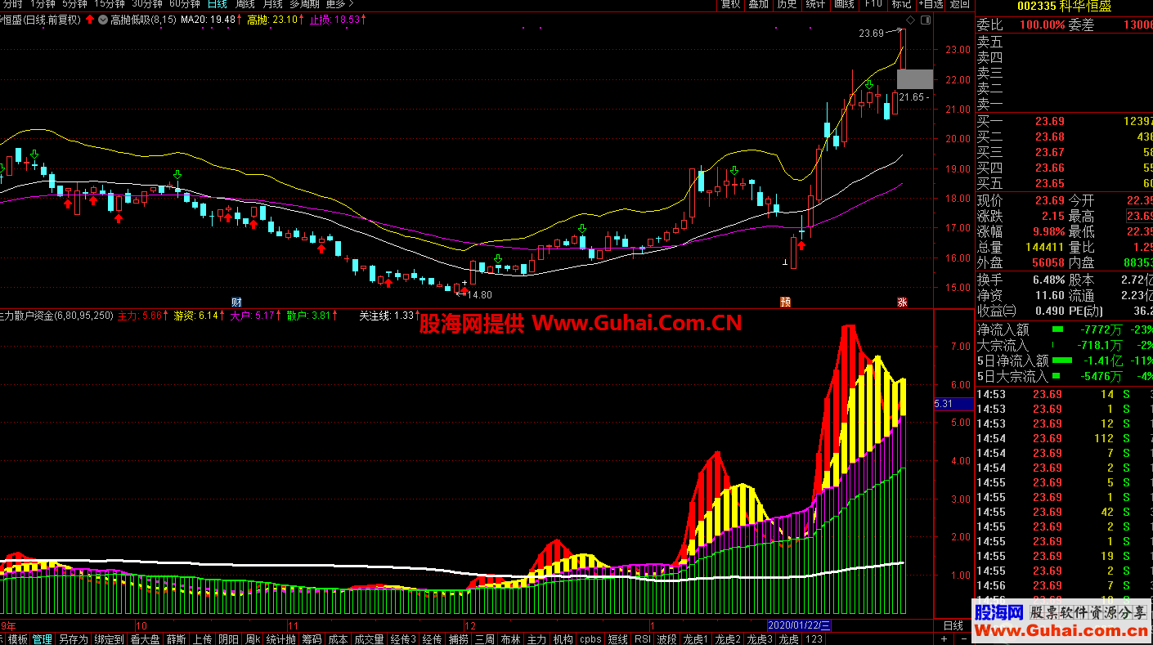Select the 短线 indicator tab
The width and height of the screenshot is (1153, 645).
tap(618, 639)
